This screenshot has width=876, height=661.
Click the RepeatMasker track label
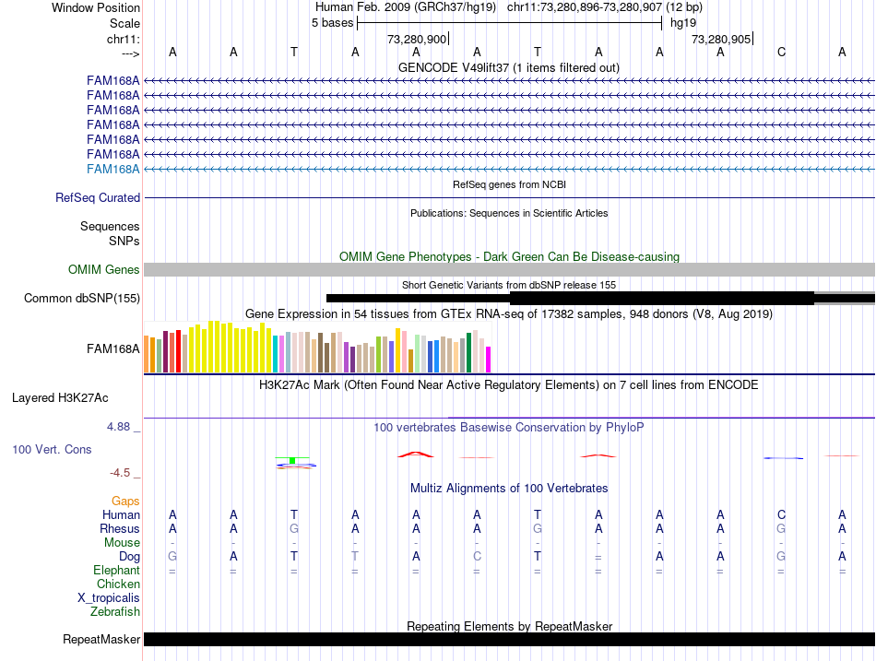101,639
